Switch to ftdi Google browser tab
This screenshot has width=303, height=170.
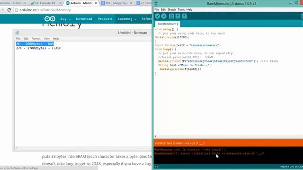pyautogui.click(x=117, y=3)
